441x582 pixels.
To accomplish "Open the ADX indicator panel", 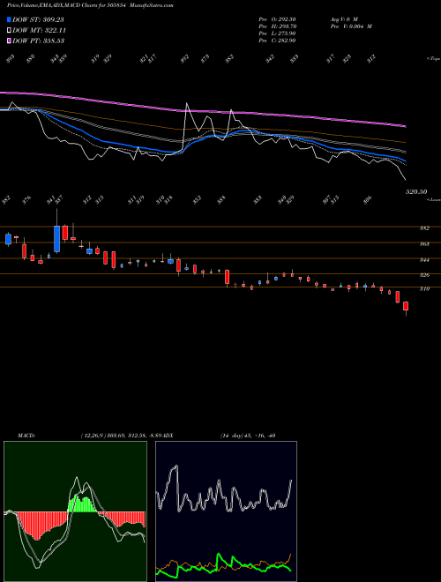I will click(227, 511).
